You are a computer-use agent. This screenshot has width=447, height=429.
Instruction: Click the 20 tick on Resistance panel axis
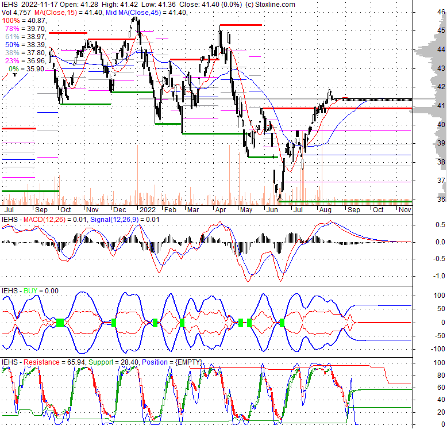pyautogui.click(x=441, y=412)
